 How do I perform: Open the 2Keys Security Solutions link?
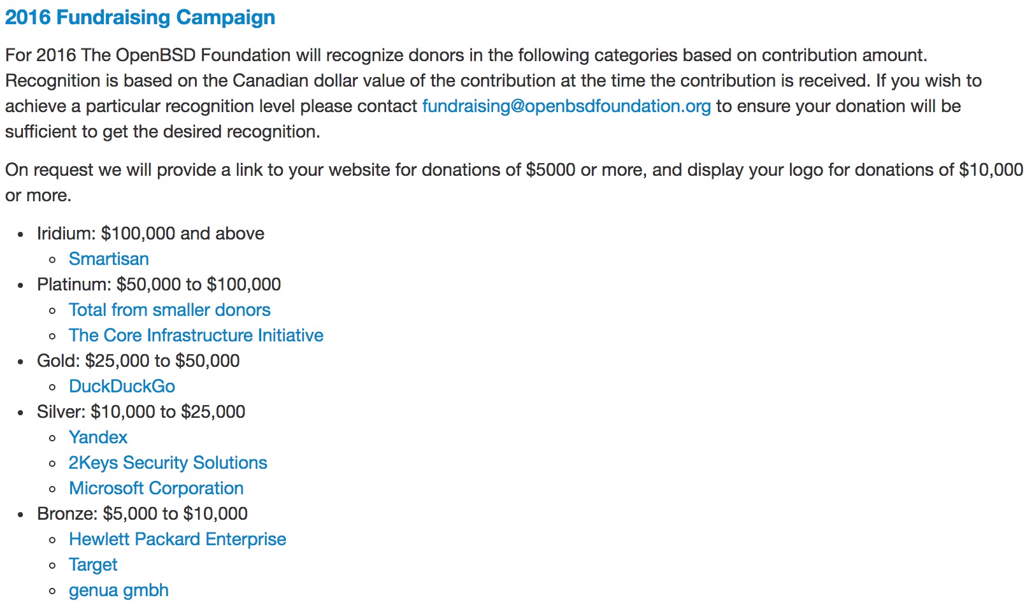(x=168, y=463)
